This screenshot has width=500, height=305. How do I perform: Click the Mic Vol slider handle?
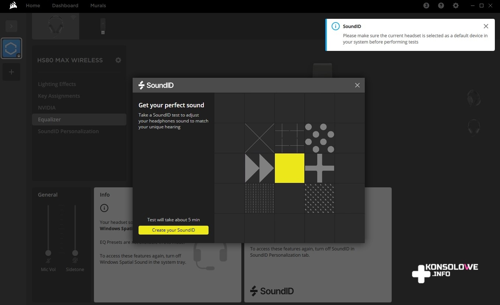tap(48, 253)
